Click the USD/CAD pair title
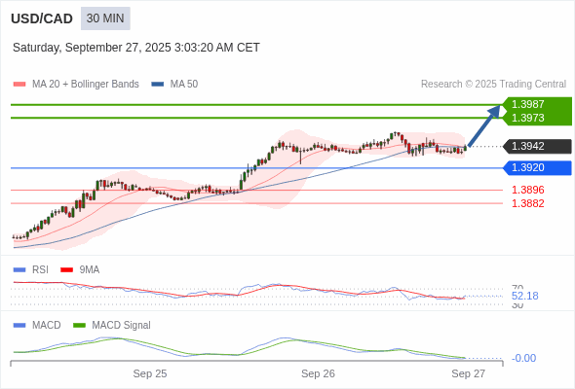575x389 pixels. (42, 18)
